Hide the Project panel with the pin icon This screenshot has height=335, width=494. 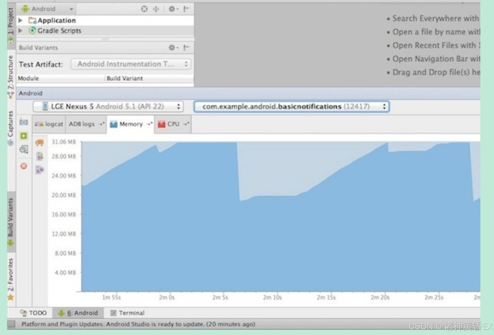tap(186, 9)
